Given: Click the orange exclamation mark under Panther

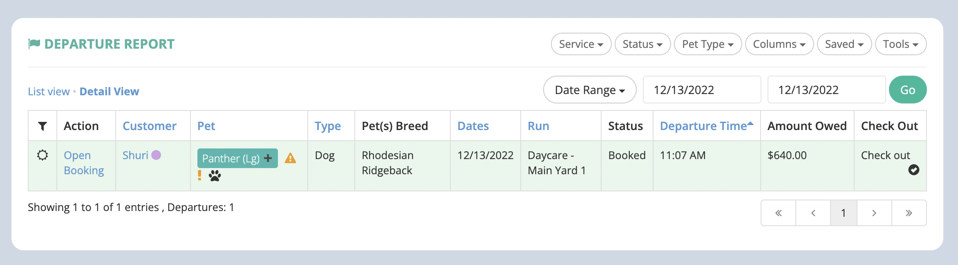Looking at the screenshot, I should point(199,175).
